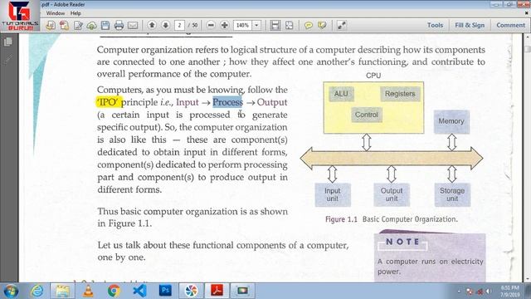Click the Open file toolbar icon

51,25
